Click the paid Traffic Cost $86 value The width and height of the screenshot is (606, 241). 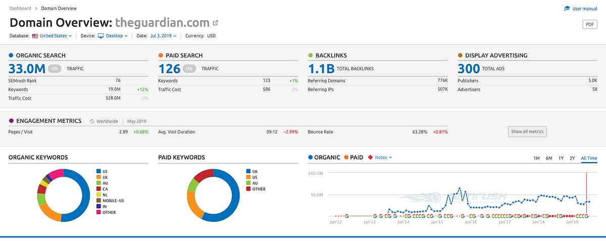tap(267, 89)
